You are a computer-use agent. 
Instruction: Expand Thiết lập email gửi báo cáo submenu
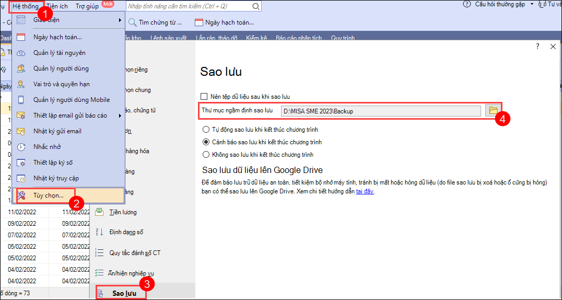(x=120, y=116)
